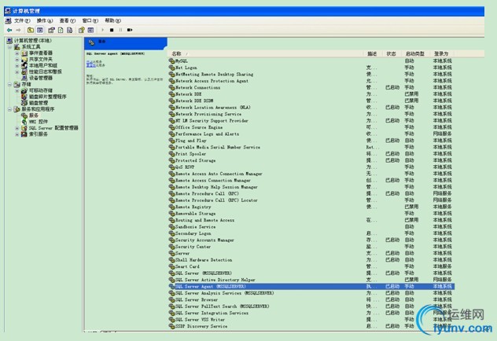Sort services by the 名称 column header
The width and height of the screenshot is (497, 341).
267,54
